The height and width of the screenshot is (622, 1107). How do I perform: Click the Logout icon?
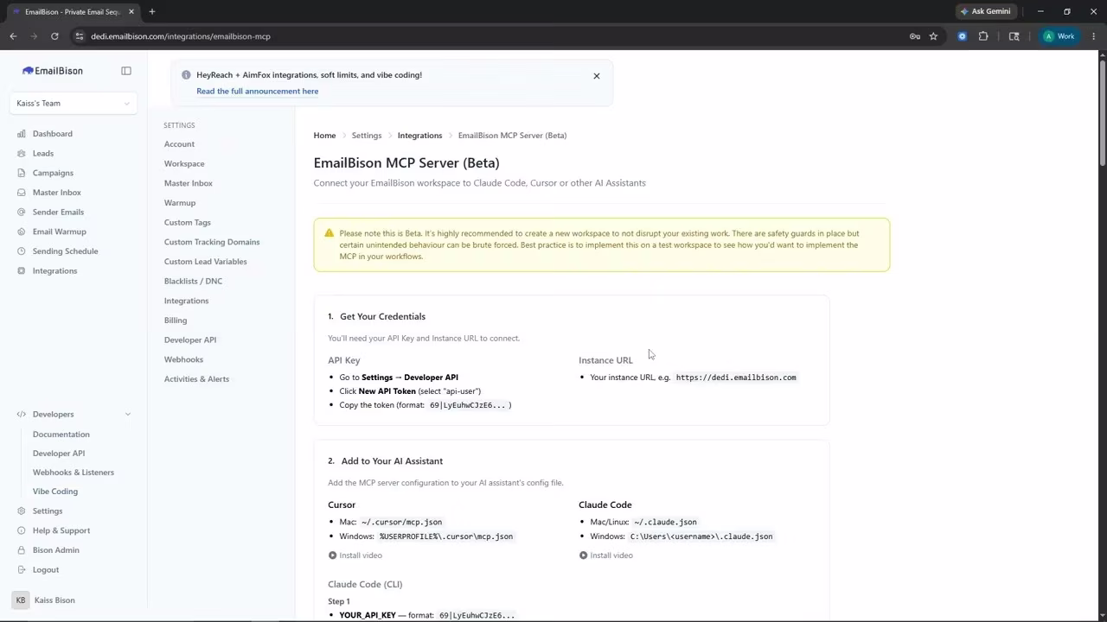tap(22, 570)
